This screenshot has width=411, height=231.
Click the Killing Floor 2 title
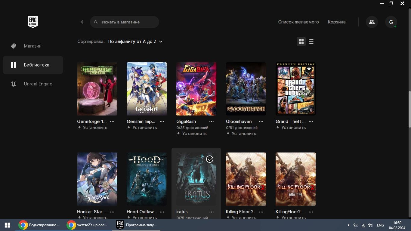pos(240,212)
